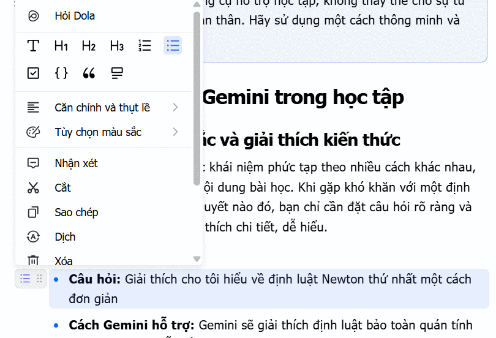The width and height of the screenshot is (496, 338).
Task: Choose Sao chép from the block menu
Action: [x=103, y=212]
